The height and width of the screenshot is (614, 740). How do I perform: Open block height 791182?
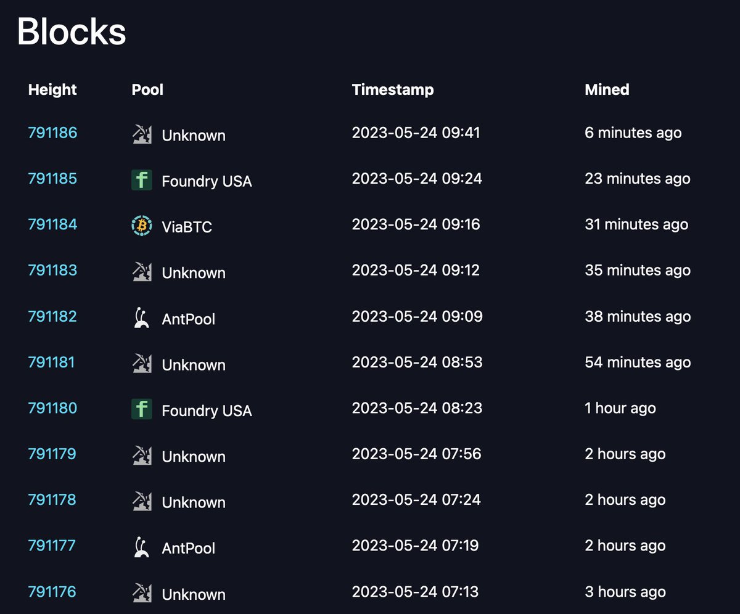click(x=52, y=316)
